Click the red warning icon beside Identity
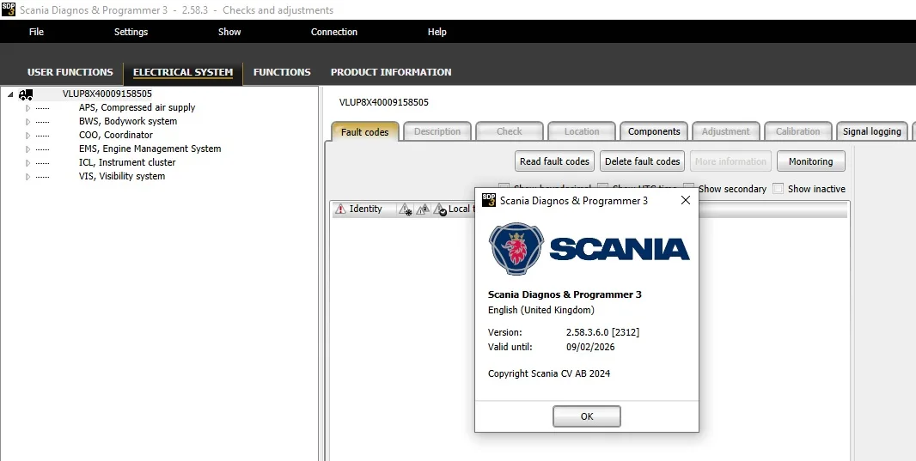Screen dimensions: 916x461 click(340, 209)
